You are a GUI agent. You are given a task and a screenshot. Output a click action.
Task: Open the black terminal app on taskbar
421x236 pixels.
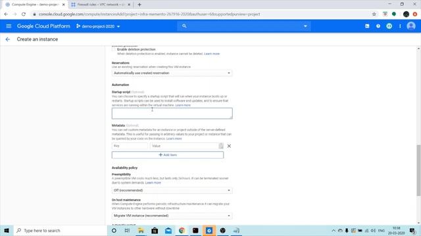195,230
